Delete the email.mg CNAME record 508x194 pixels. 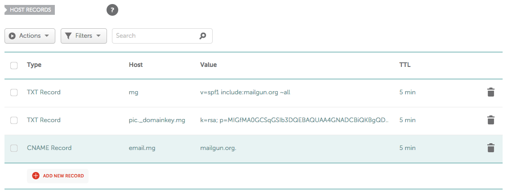coord(491,148)
